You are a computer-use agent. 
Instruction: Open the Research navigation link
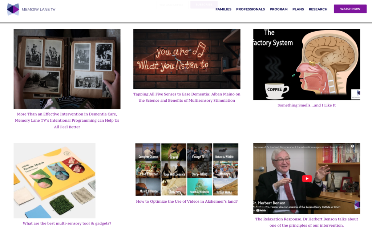(x=318, y=9)
